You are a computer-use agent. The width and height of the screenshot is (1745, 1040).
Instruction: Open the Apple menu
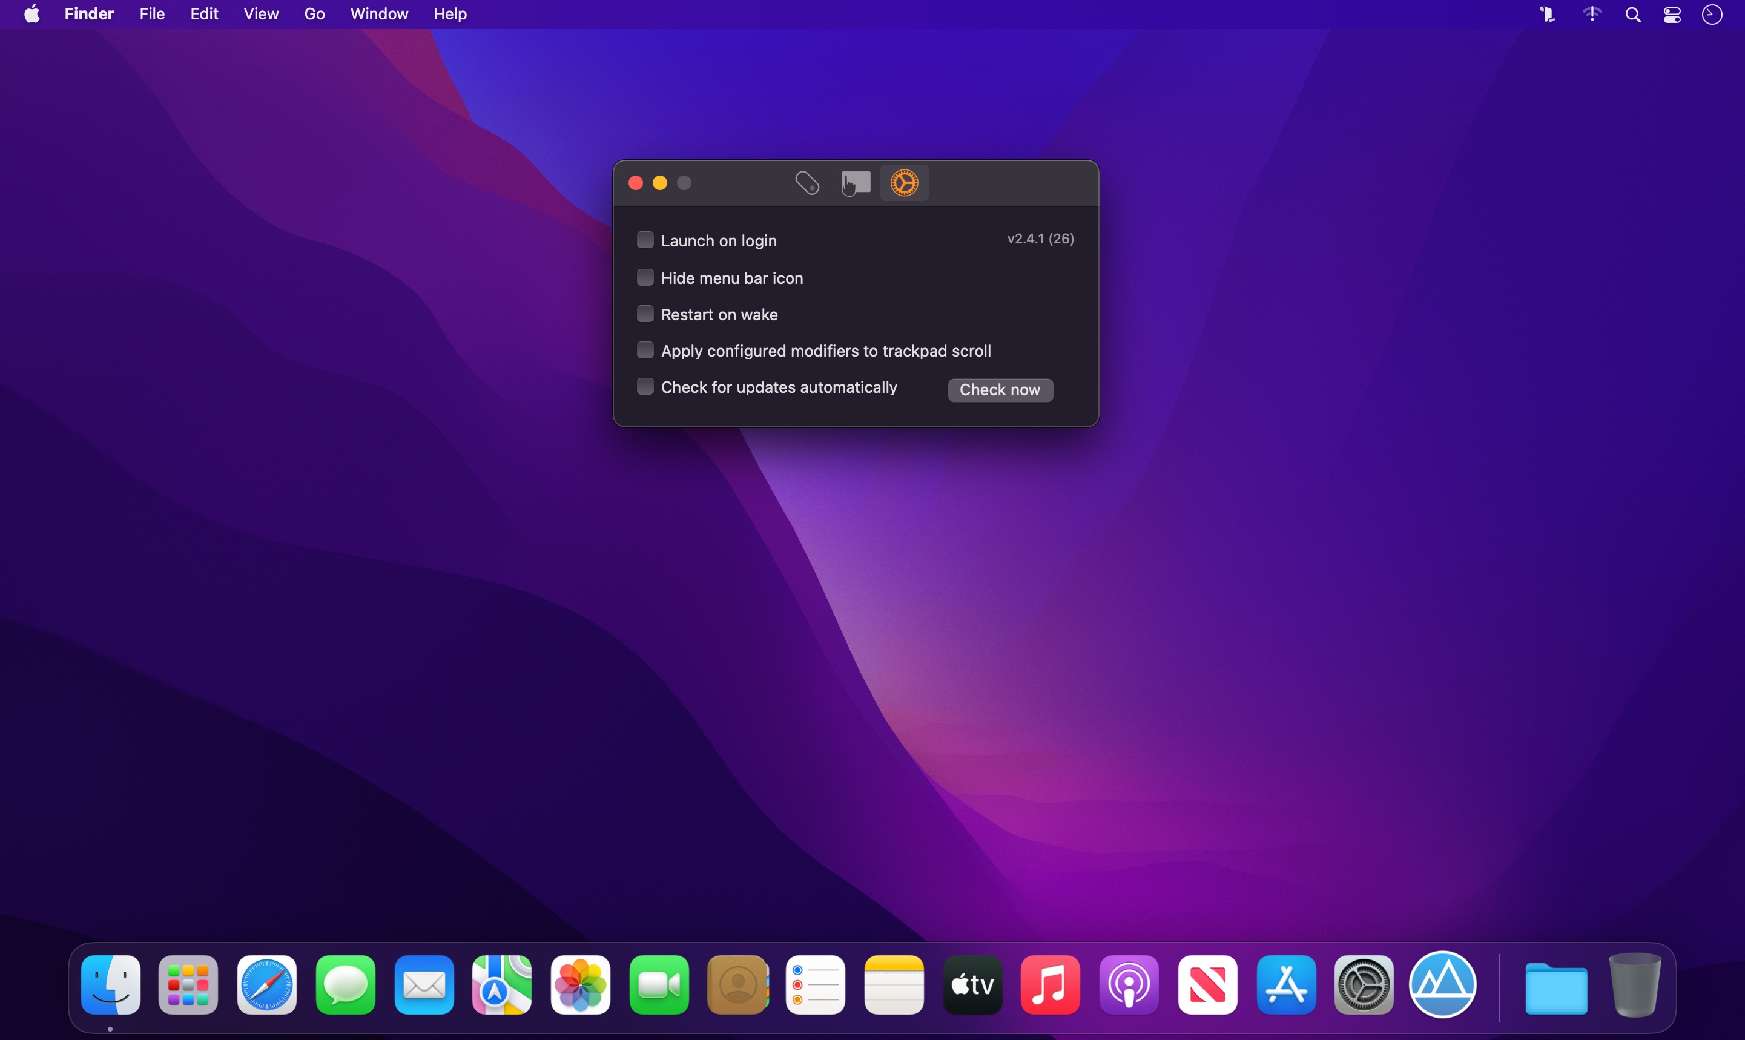32,14
